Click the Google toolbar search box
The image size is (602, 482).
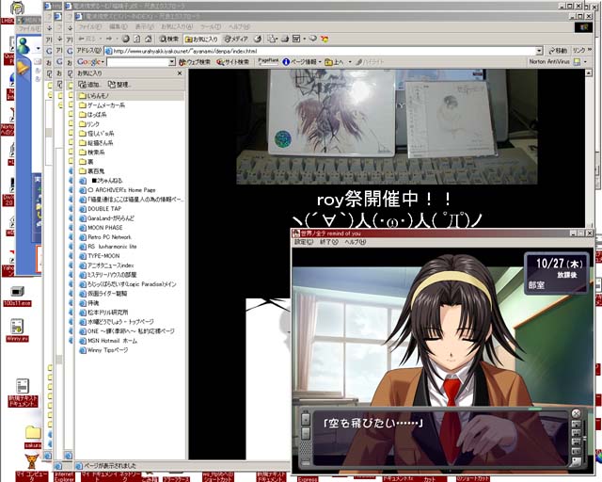[x=137, y=62]
